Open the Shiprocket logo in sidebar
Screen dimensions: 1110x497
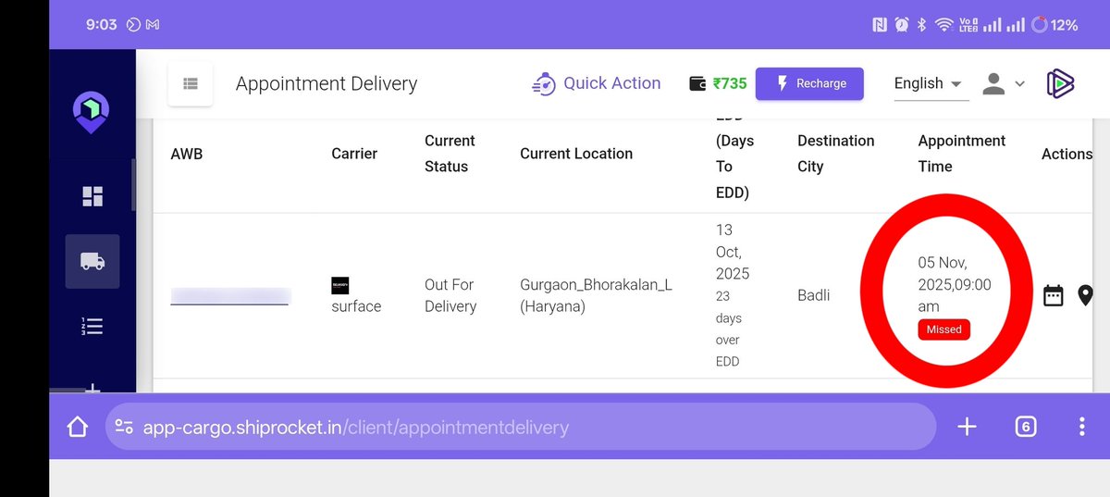[92, 113]
